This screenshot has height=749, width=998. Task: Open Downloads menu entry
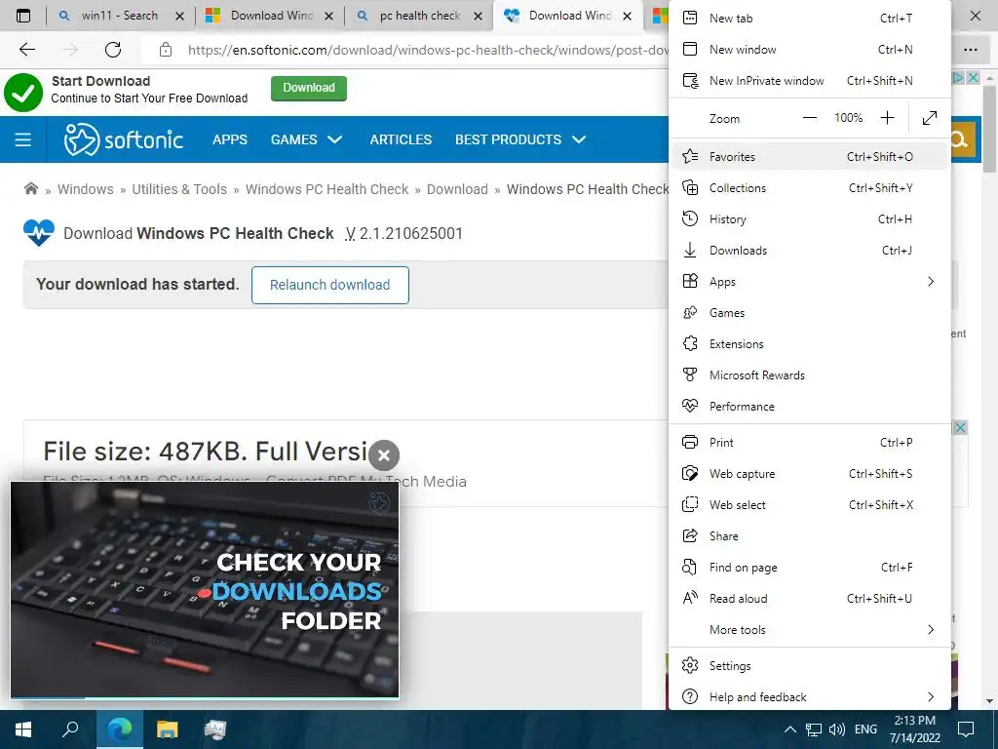(x=810, y=251)
